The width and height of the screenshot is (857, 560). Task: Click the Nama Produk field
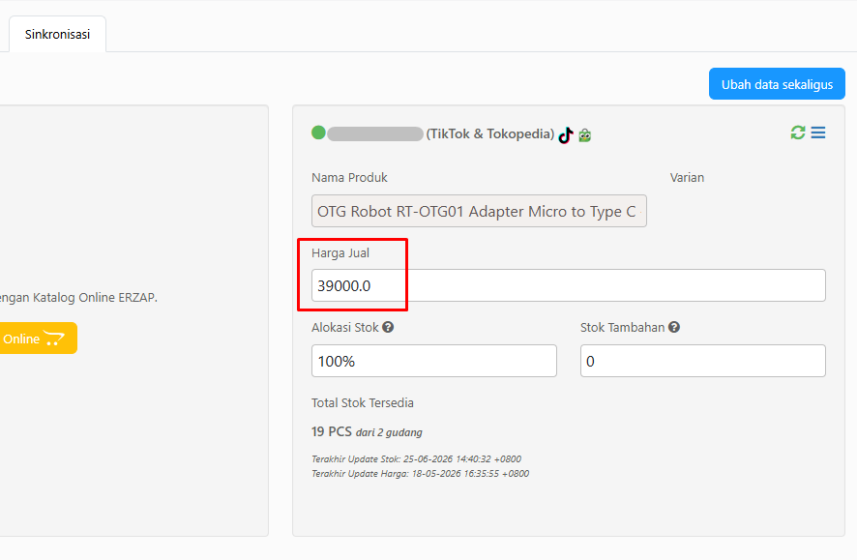479,211
